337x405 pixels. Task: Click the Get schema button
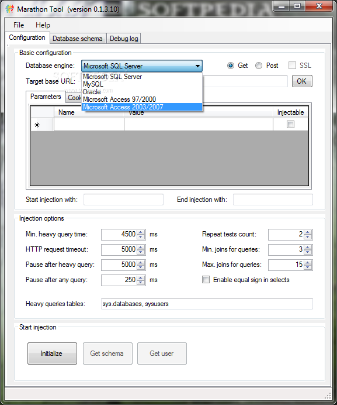click(x=107, y=353)
